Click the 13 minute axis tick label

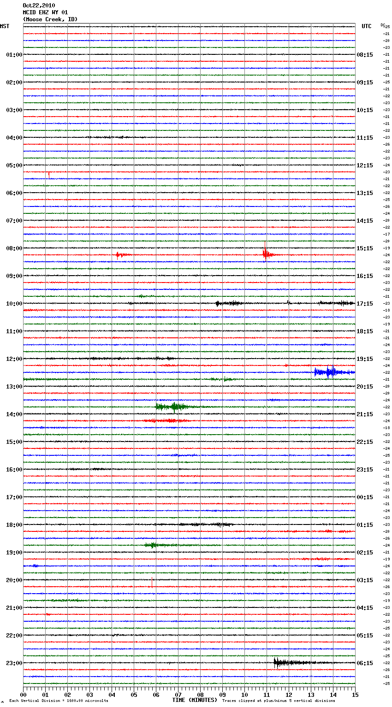pyautogui.click(x=311, y=695)
